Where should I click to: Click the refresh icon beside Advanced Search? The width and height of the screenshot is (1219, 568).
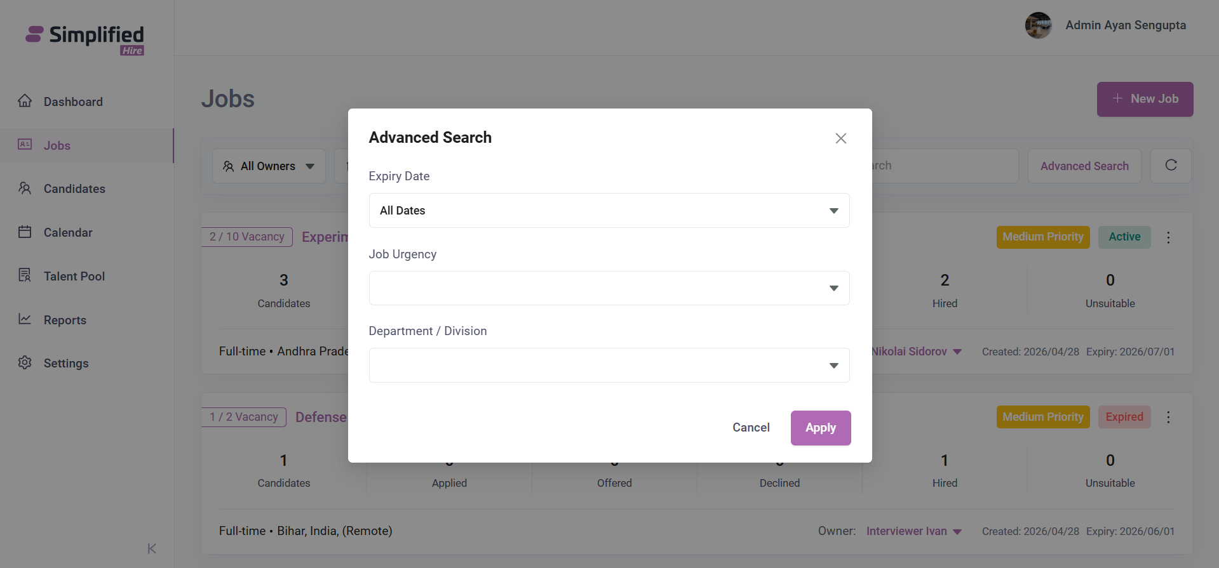coord(1171,166)
